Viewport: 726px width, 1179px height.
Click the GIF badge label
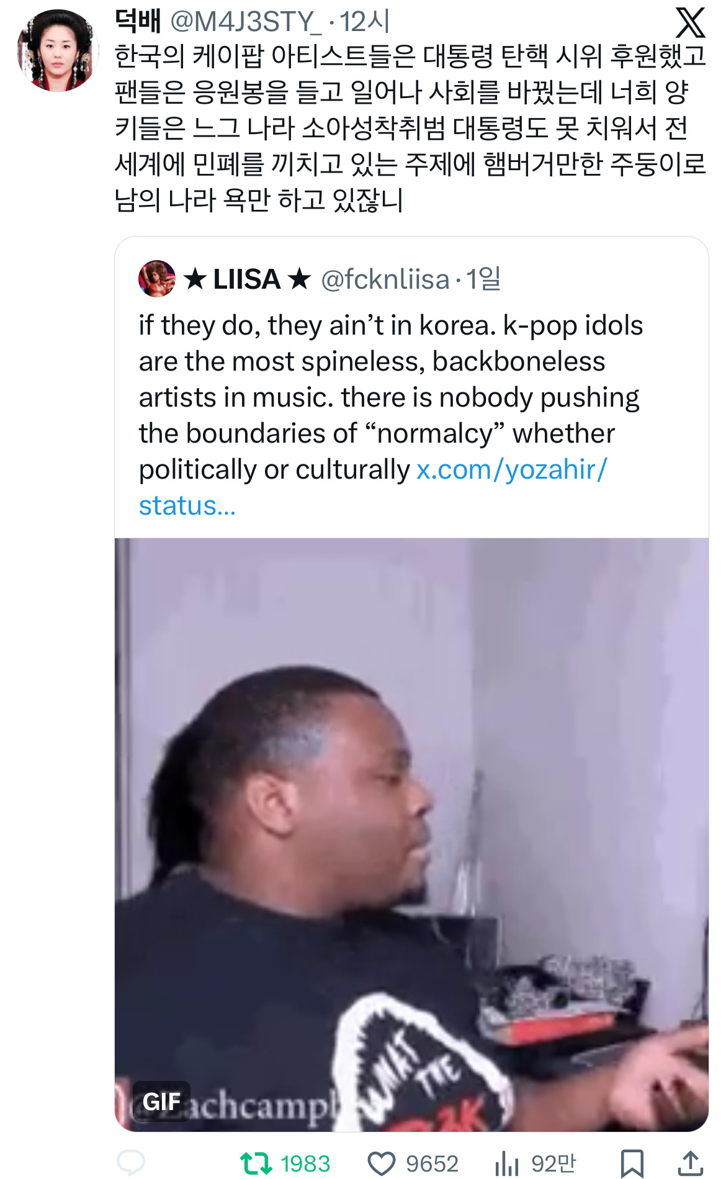coord(161,1101)
